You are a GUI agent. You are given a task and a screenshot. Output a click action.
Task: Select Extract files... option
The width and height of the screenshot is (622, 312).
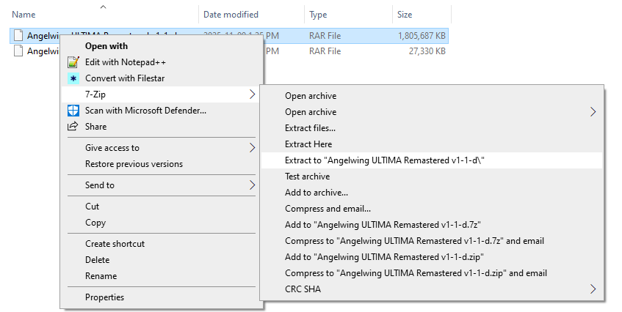(x=310, y=128)
